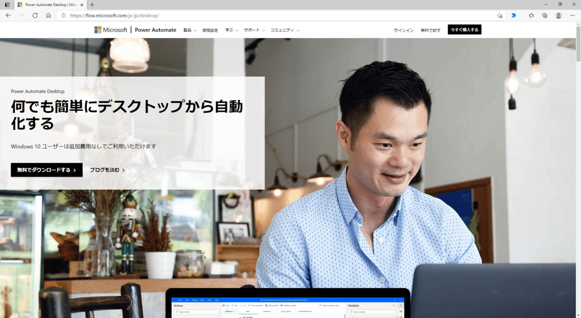
Task: Open the tab actions menu
Action: click(x=7, y=4)
